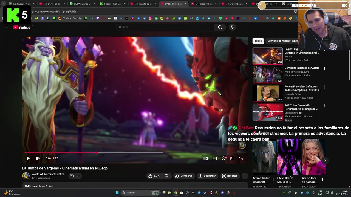
Task: Open options menu for Pone a Francella video
Action: point(324,87)
